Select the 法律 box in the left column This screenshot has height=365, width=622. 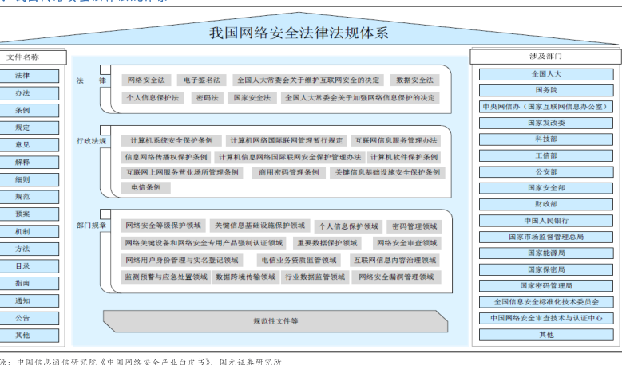[x=23, y=76]
